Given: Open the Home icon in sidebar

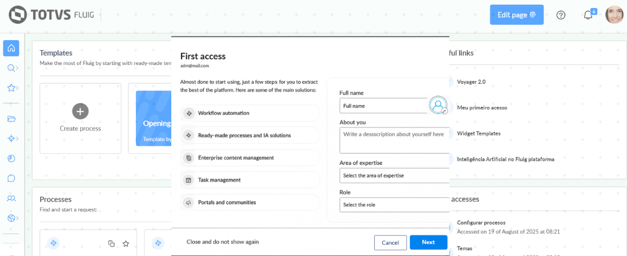Looking at the screenshot, I should 11,48.
